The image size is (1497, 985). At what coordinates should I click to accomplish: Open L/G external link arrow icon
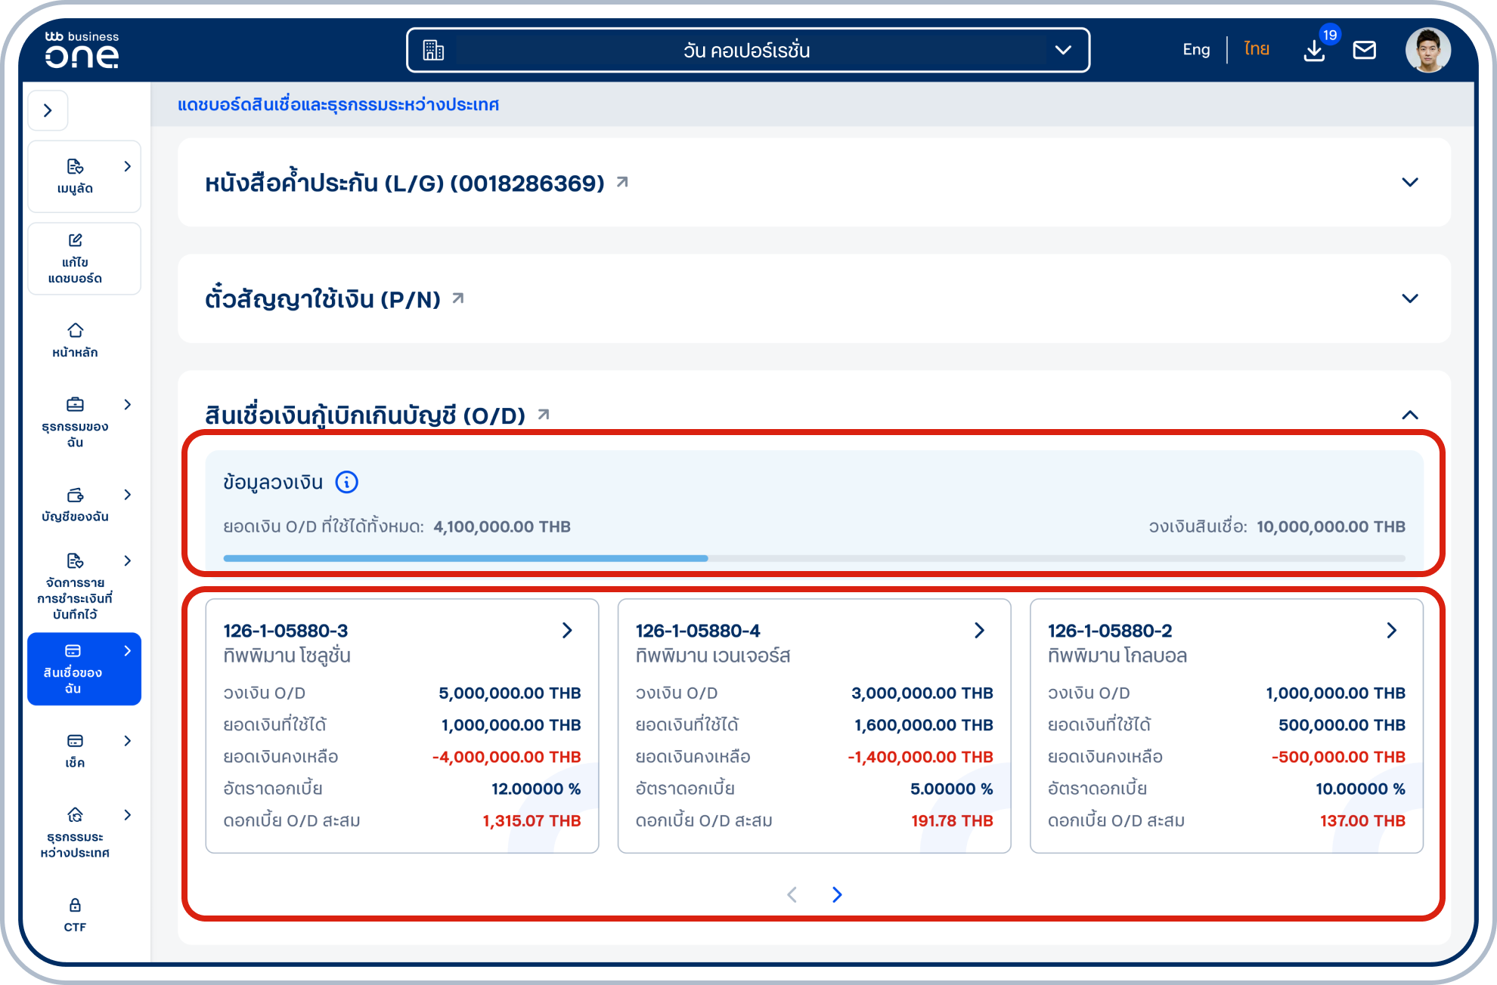pos(622,182)
